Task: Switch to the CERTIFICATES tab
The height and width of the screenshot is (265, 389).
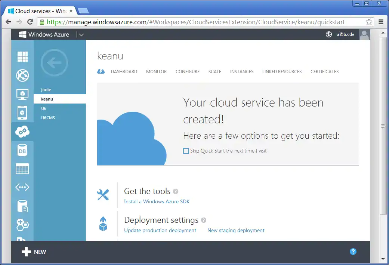Action: 324,72
